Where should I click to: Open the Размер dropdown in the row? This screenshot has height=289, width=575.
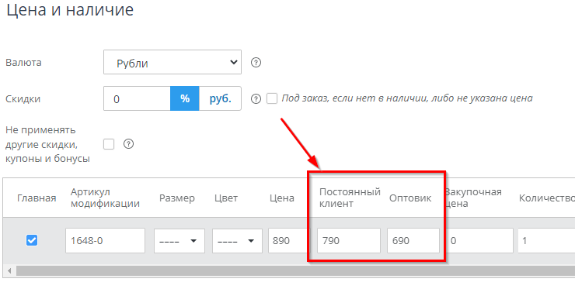click(x=179, y=241)
